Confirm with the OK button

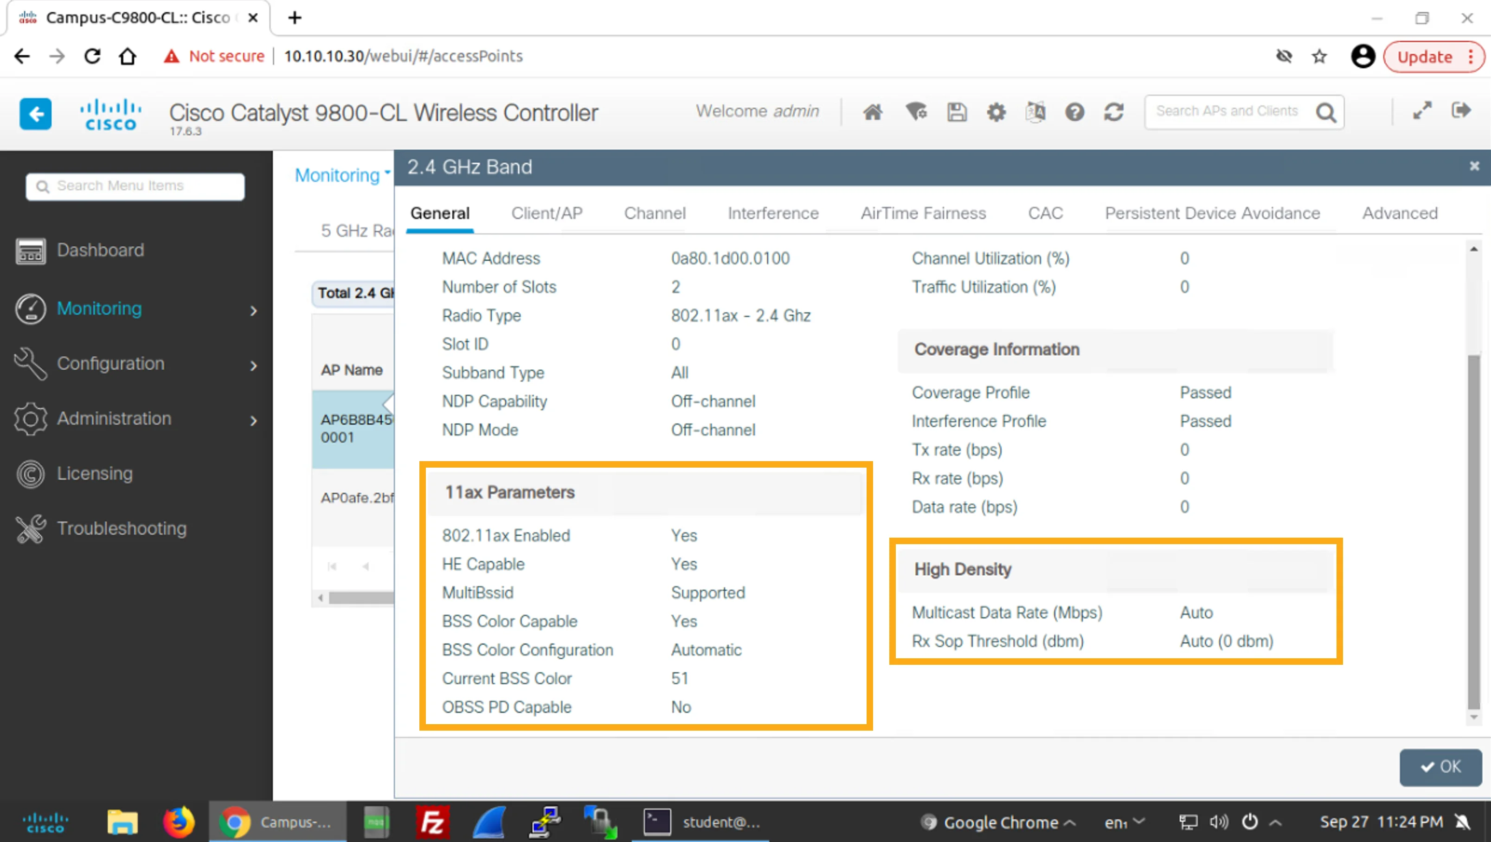1440,767
